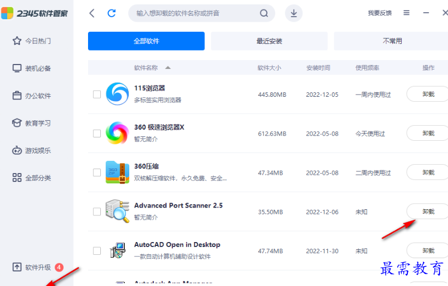Select the 360 极速浏览器X name text
This screenshot has width=448, height=286.
pyautogui.click(x=159, y=127)
